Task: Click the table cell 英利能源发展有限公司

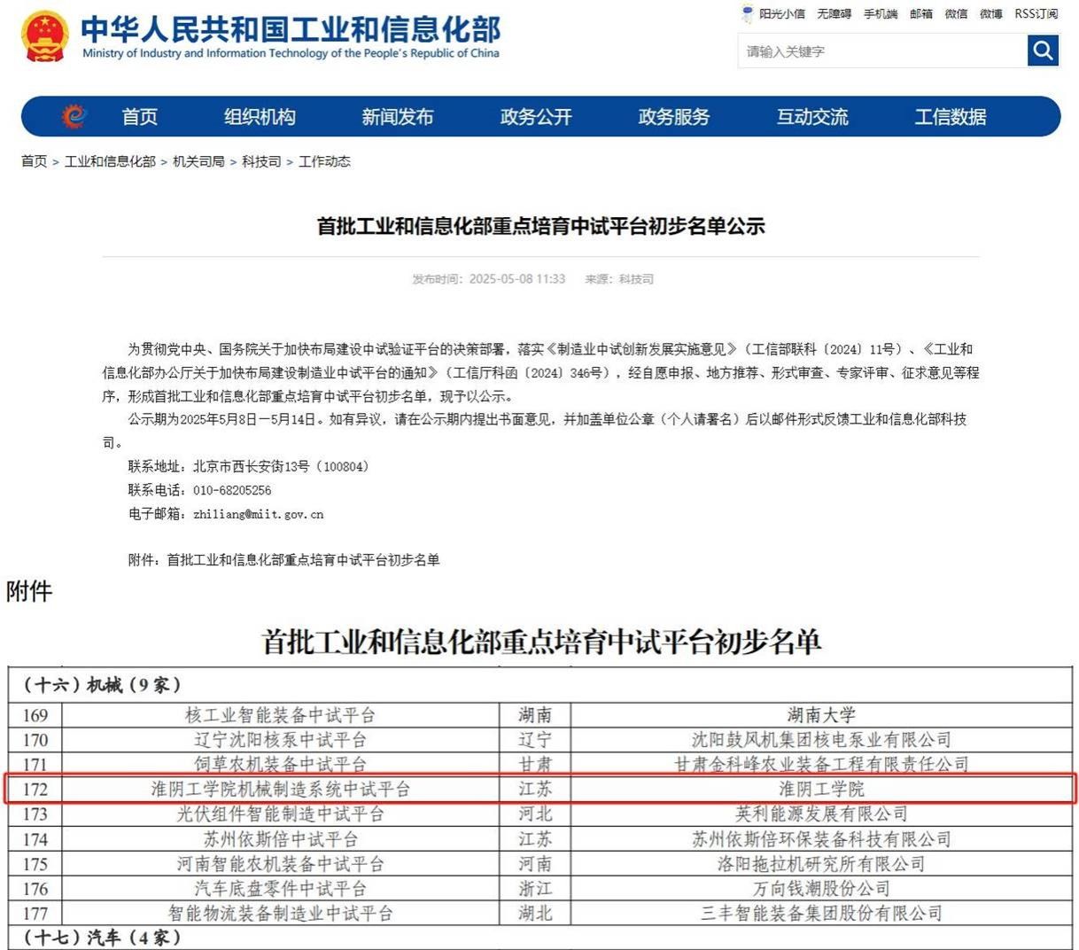Action: click(x=821, y=814)
